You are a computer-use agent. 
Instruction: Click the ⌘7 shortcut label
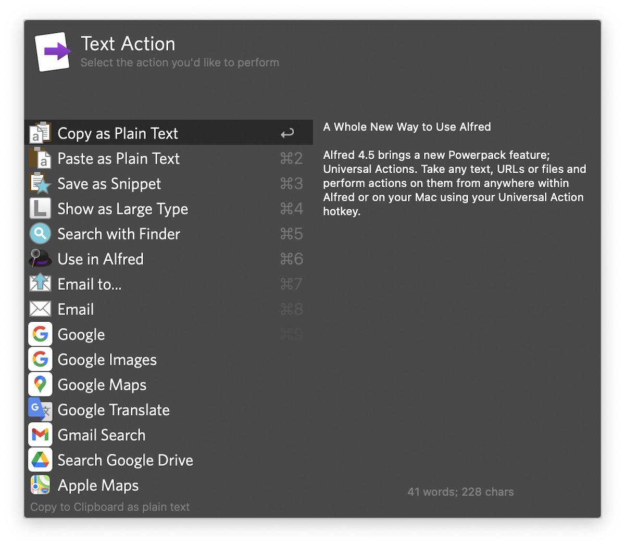coord(291,284)
